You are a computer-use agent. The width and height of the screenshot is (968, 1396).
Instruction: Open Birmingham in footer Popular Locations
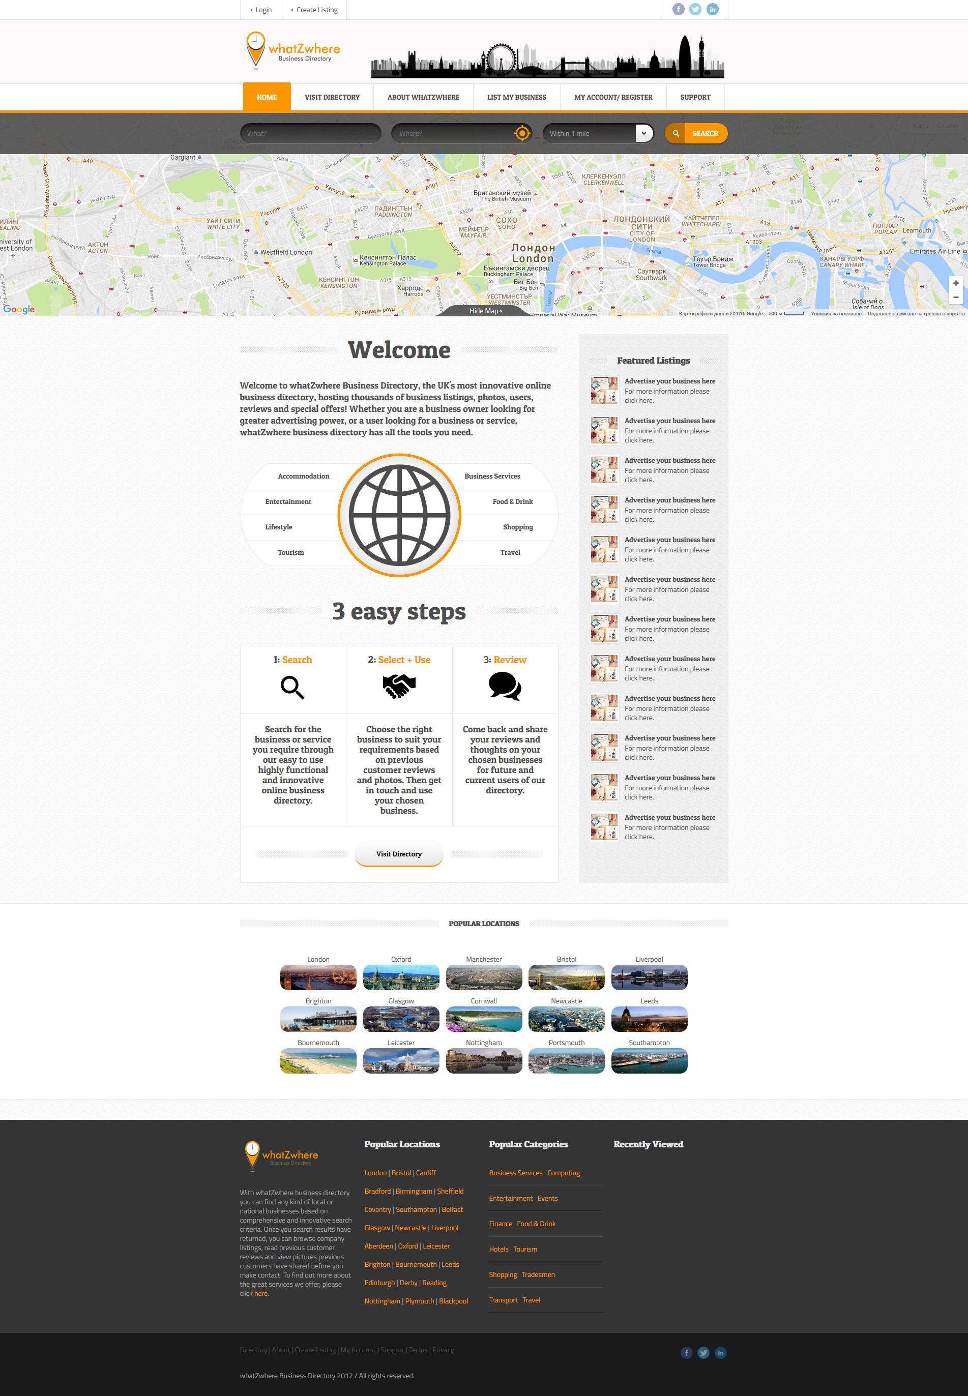(414, 1191)
